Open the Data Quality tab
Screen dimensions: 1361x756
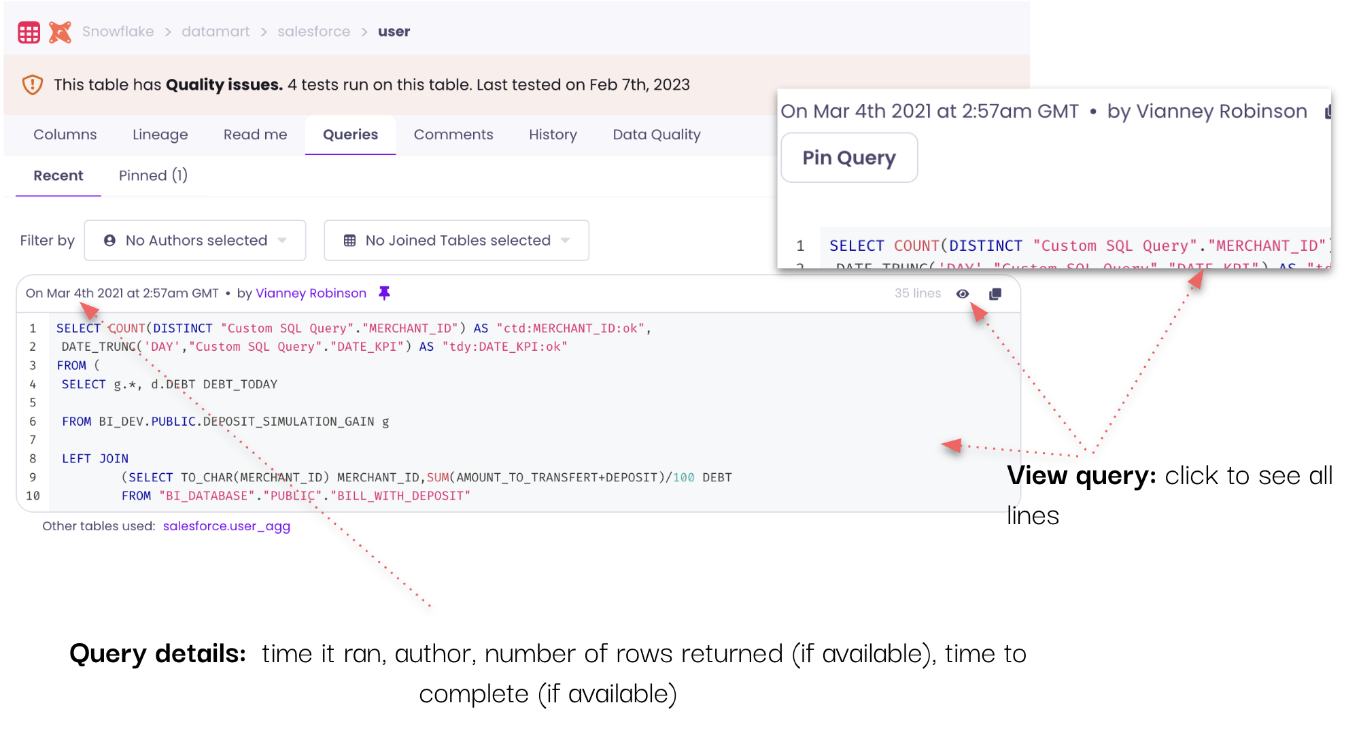click(x=656, y=135)
